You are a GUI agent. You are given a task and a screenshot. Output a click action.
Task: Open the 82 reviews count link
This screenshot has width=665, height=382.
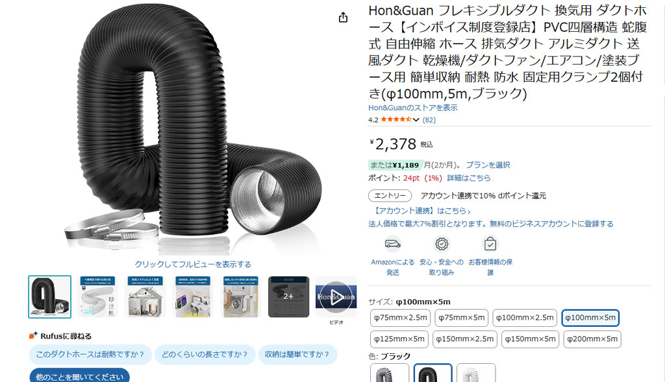click(429, 120)
